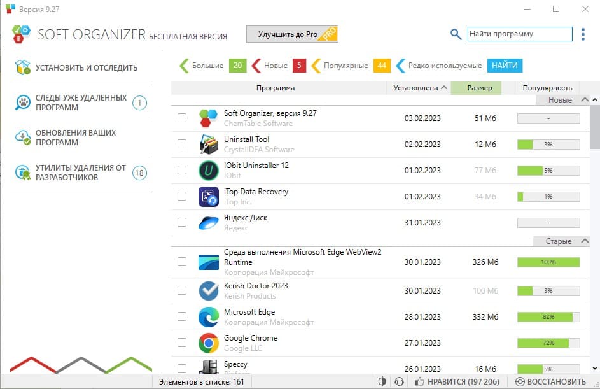The width and height of the screenshot is (600, 389).
Task: Click the Uninstall Tool program icon
Action: (x=208, y=144)
